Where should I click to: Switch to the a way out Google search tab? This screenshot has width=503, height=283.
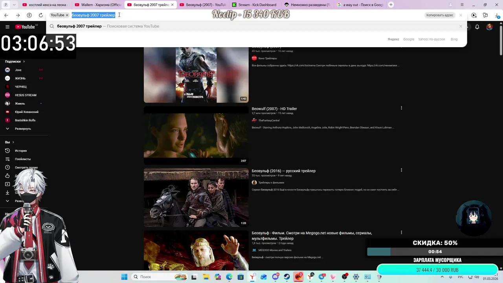[x=360, y=5]
